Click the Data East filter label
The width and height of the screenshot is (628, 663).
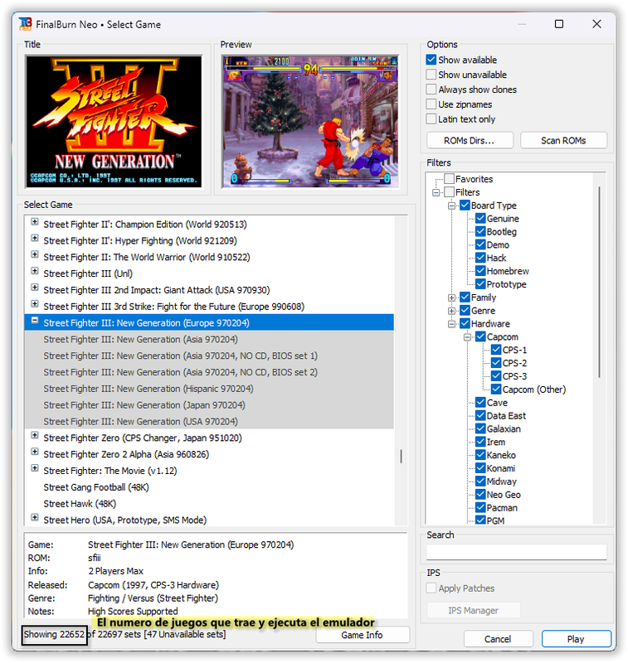506,416
